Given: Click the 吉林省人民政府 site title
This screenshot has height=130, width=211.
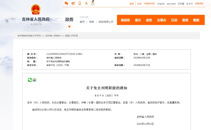Looking at the screenshot, I should [x=36, y=19].
